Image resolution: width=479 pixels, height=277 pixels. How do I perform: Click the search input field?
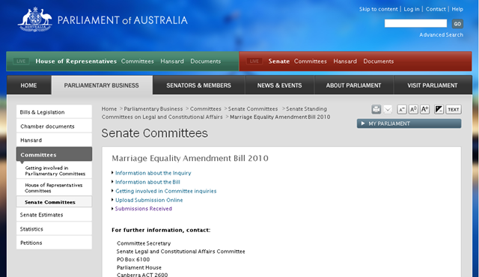(x=415, y=23)
